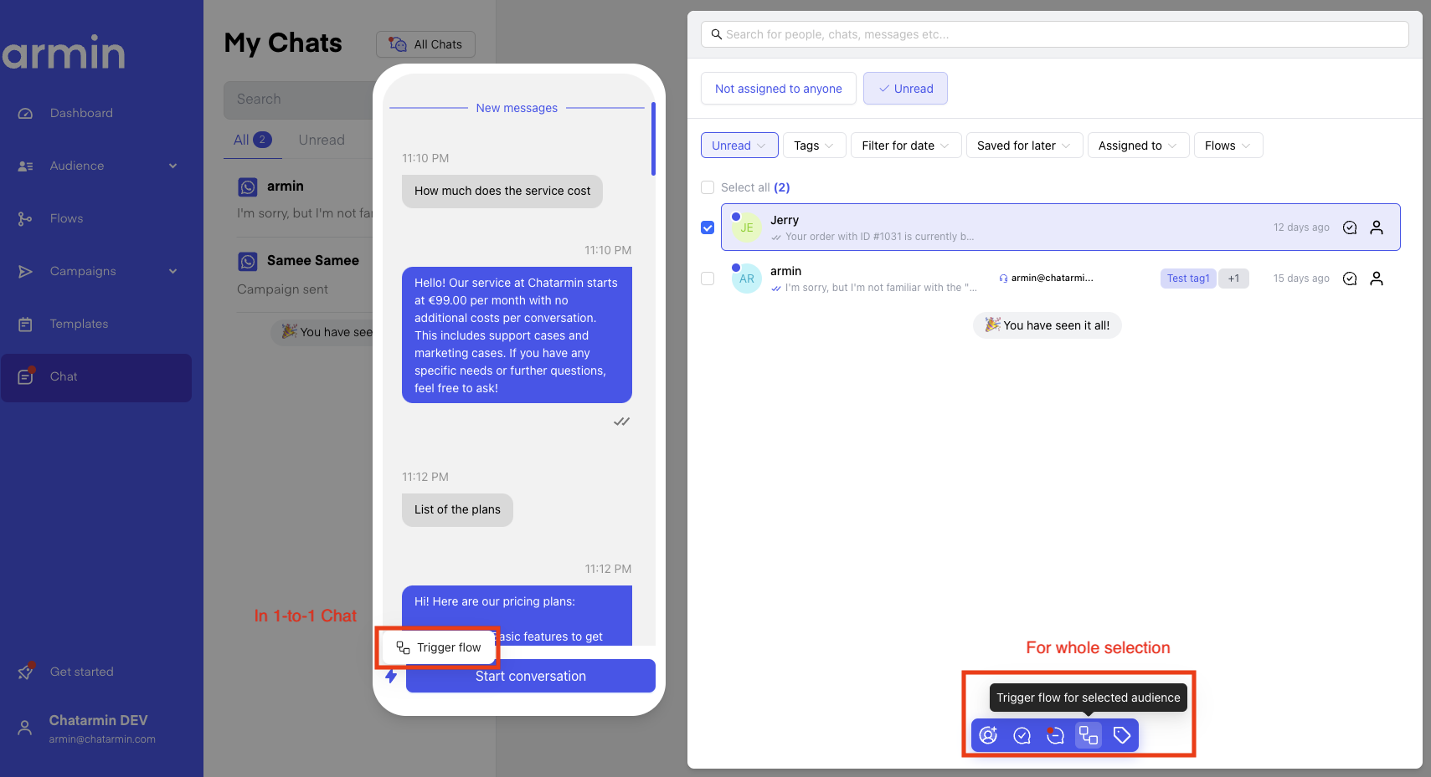Tick the Select all checkbox

[708, 187]
